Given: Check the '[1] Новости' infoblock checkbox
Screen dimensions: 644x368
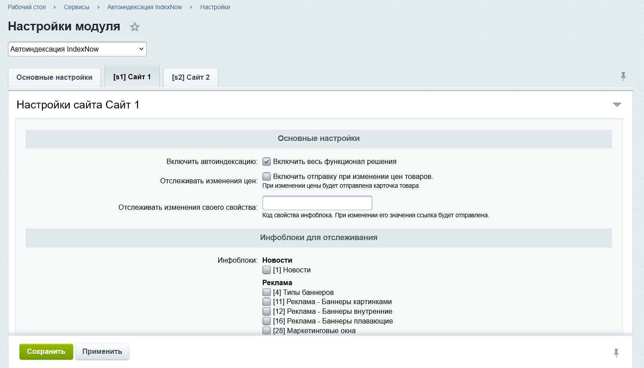Looking at the screenshot, I should (266, 269).
